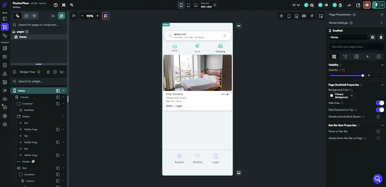Adjust the Opacity slider handle
The image size is (386, 187).
pos(362,76)
